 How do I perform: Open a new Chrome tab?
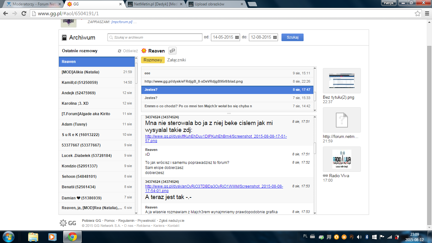[x=252, y=4]
